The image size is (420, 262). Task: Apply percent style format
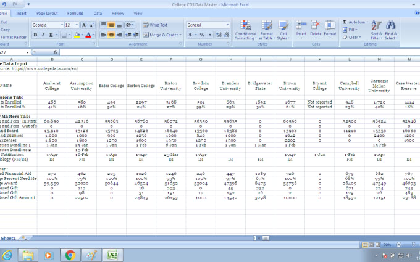(x=202, y=35)
